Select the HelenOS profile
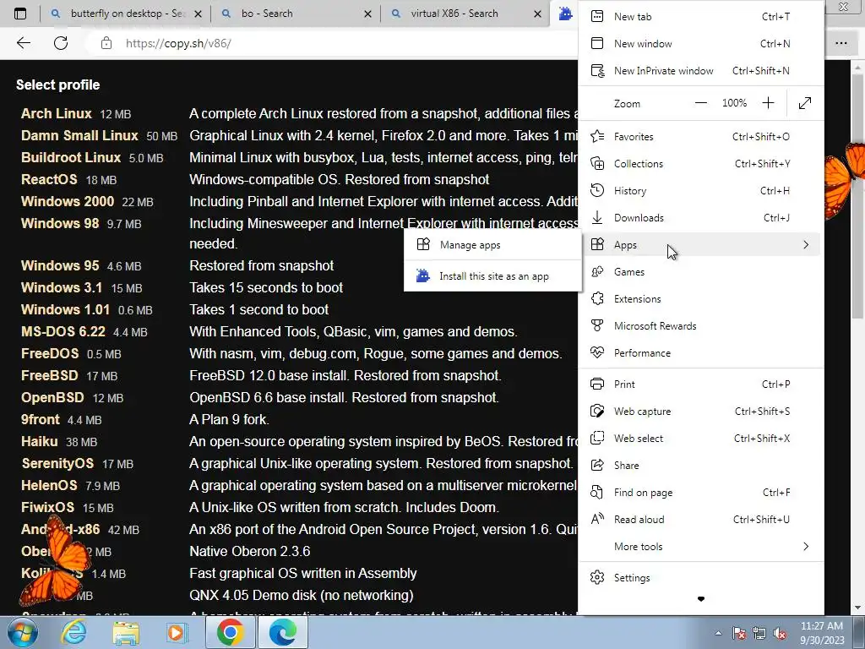Screen dimensions: 865x649 tap(49, 486)
